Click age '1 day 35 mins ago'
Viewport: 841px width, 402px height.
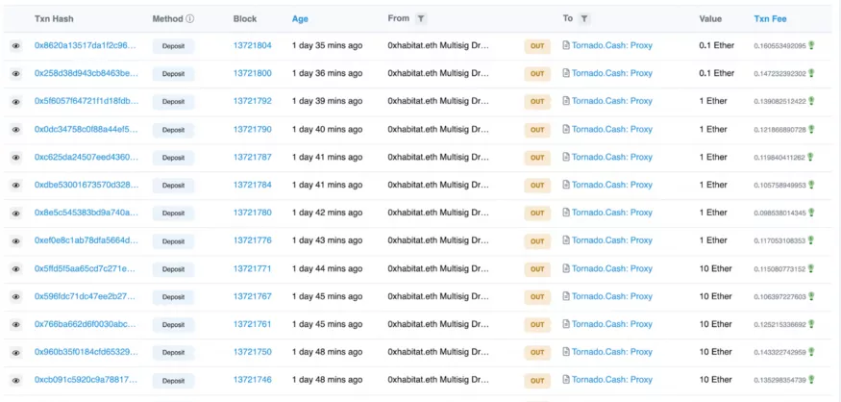327,45
